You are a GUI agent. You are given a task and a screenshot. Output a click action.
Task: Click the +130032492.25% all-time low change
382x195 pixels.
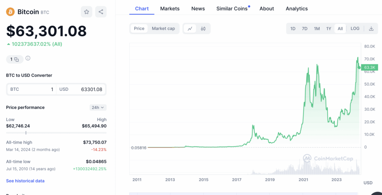(x=90, y=169)
